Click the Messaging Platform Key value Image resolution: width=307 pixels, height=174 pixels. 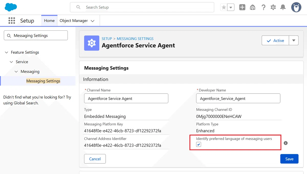(x=123, y=131)
